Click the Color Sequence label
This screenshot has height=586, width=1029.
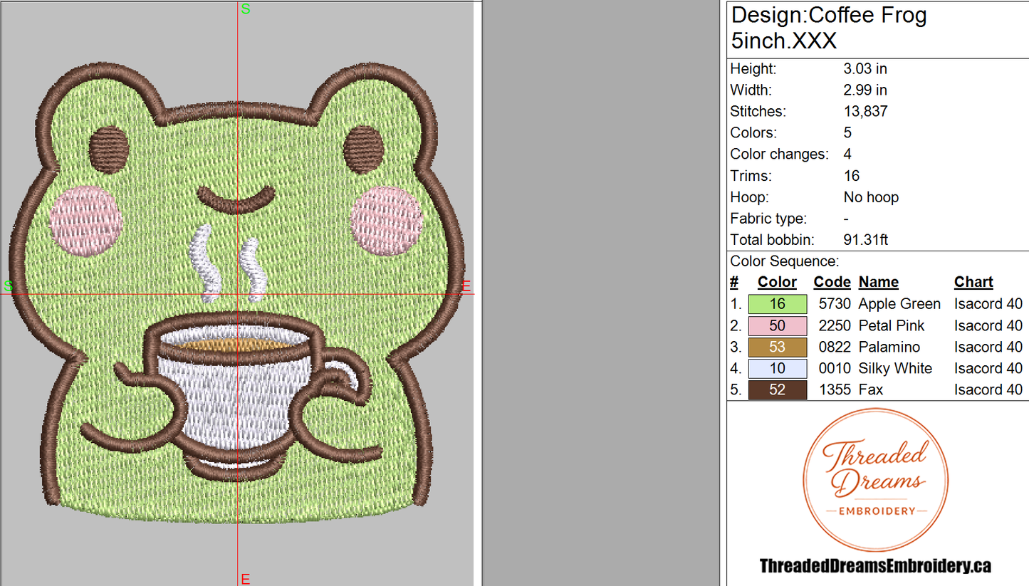click(785, 261)
